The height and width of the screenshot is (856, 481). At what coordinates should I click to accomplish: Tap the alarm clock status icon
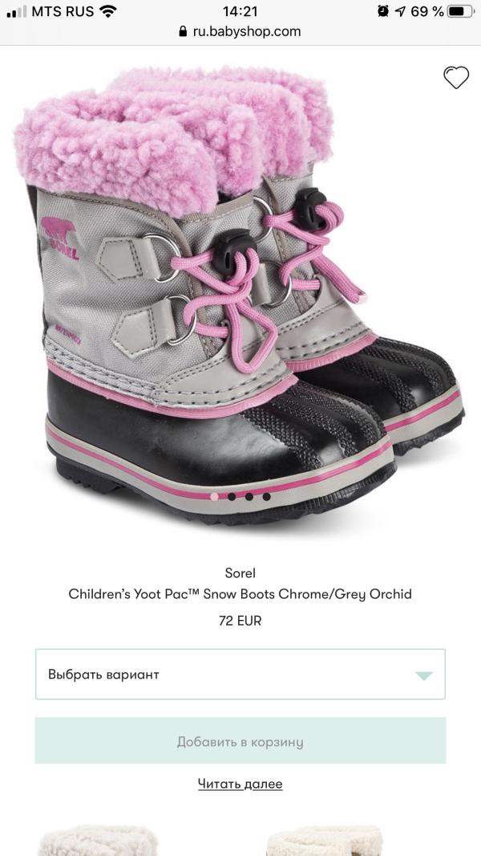(x=383, y=11)
